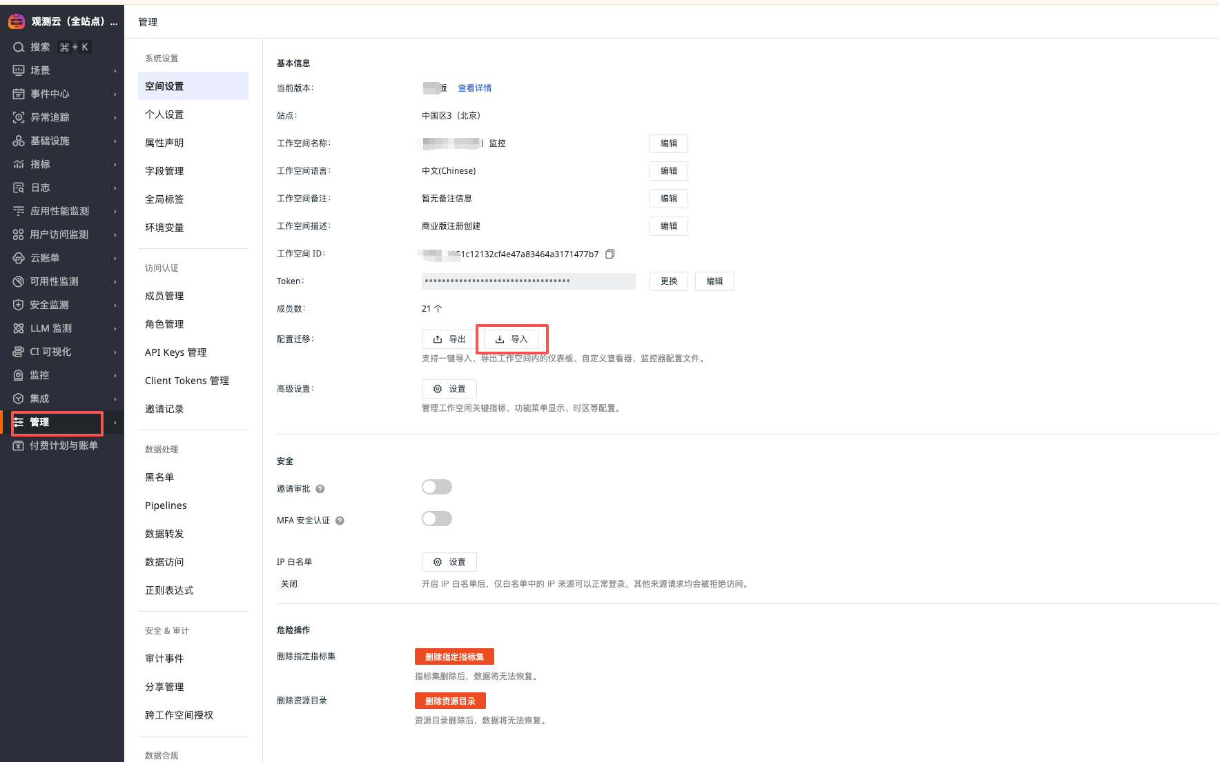Open LLM 监测 from the sidebar
The image size is (1219, 762).
[x=51, y=328]
